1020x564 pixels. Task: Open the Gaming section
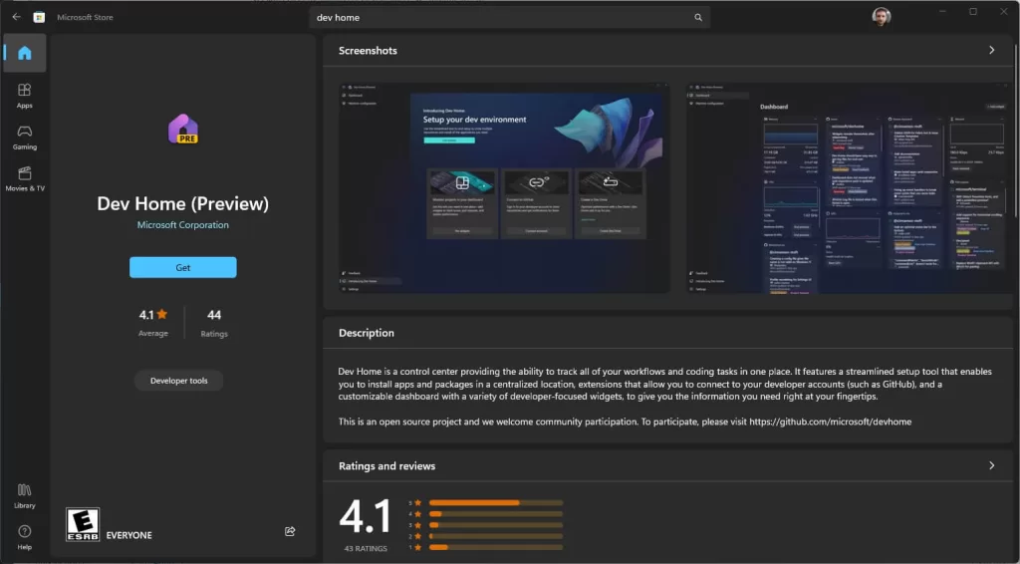pos(25,138)
